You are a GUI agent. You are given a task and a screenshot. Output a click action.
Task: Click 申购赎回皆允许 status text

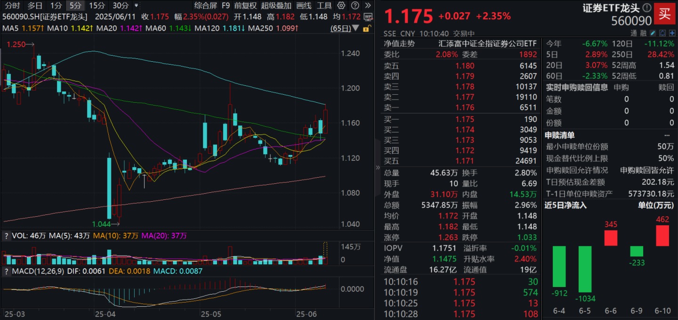[647, 170]
